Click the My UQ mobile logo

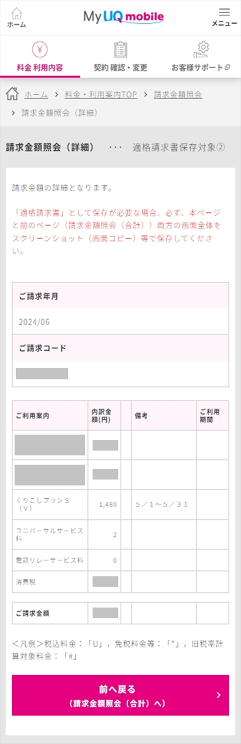[x=123, y=17]
